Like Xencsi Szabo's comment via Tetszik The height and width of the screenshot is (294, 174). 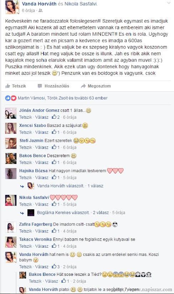click(x=26, y=132)
